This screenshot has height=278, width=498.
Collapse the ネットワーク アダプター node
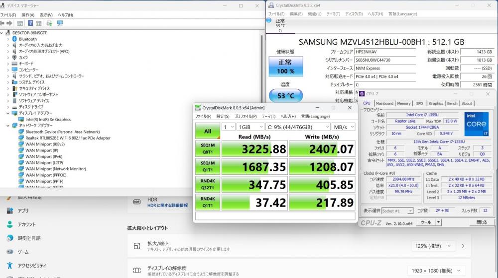(8, 126)
